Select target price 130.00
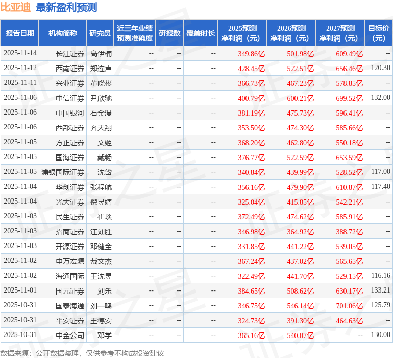The image size is (393, 358). [x=380, y=334]
